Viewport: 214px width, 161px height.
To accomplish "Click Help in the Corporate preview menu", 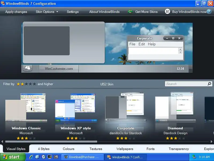I will tap(152, 44).
